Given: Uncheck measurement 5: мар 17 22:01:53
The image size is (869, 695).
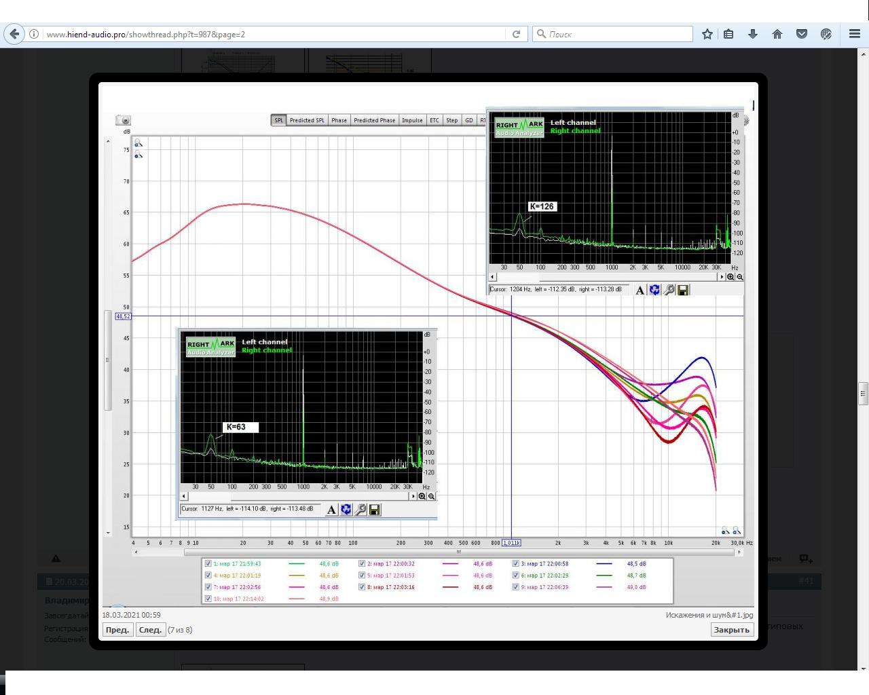Looking at the screenshot, I should 362,575.
